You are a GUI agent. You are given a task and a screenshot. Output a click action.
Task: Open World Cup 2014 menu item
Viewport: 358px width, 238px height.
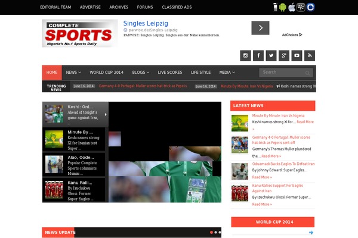tap(106, 73)
